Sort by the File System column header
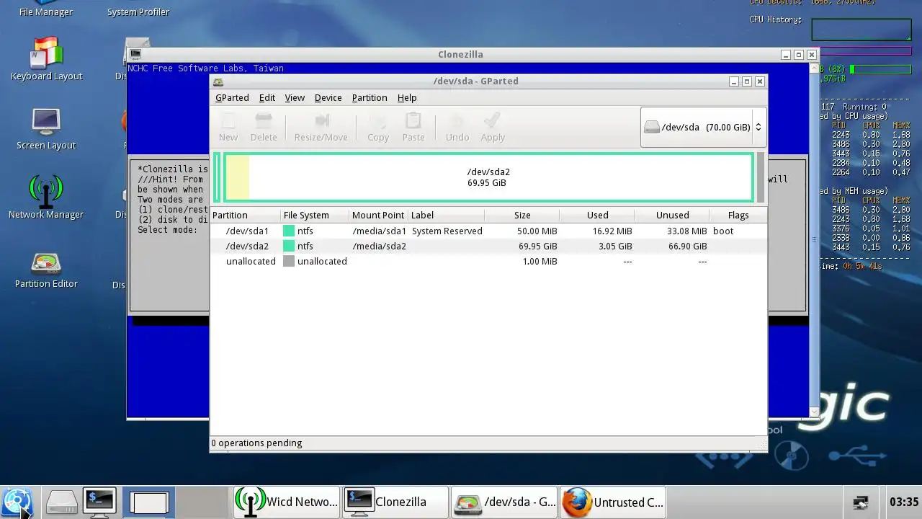922x519 pixels. click(x=315, y=215)
